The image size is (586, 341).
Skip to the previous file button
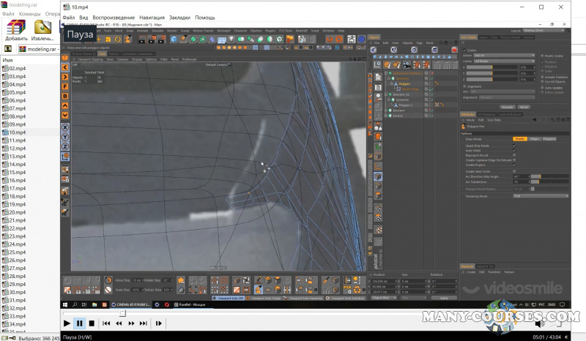(107, 323)
